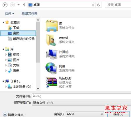Click the 保存(S) button
The width and height of the screenshot is (131, 117).
[x=118, y=114]
